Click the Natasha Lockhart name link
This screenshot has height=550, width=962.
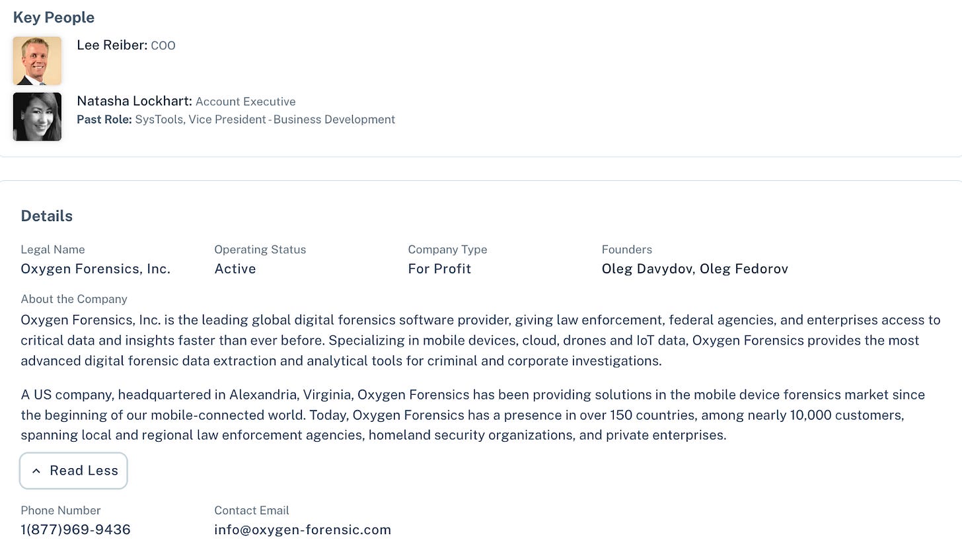tap(134, 101)
